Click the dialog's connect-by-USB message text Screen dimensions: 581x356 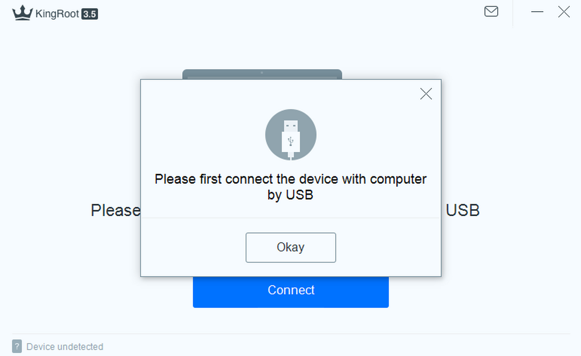pyautogui.click(x=290, y=187)
